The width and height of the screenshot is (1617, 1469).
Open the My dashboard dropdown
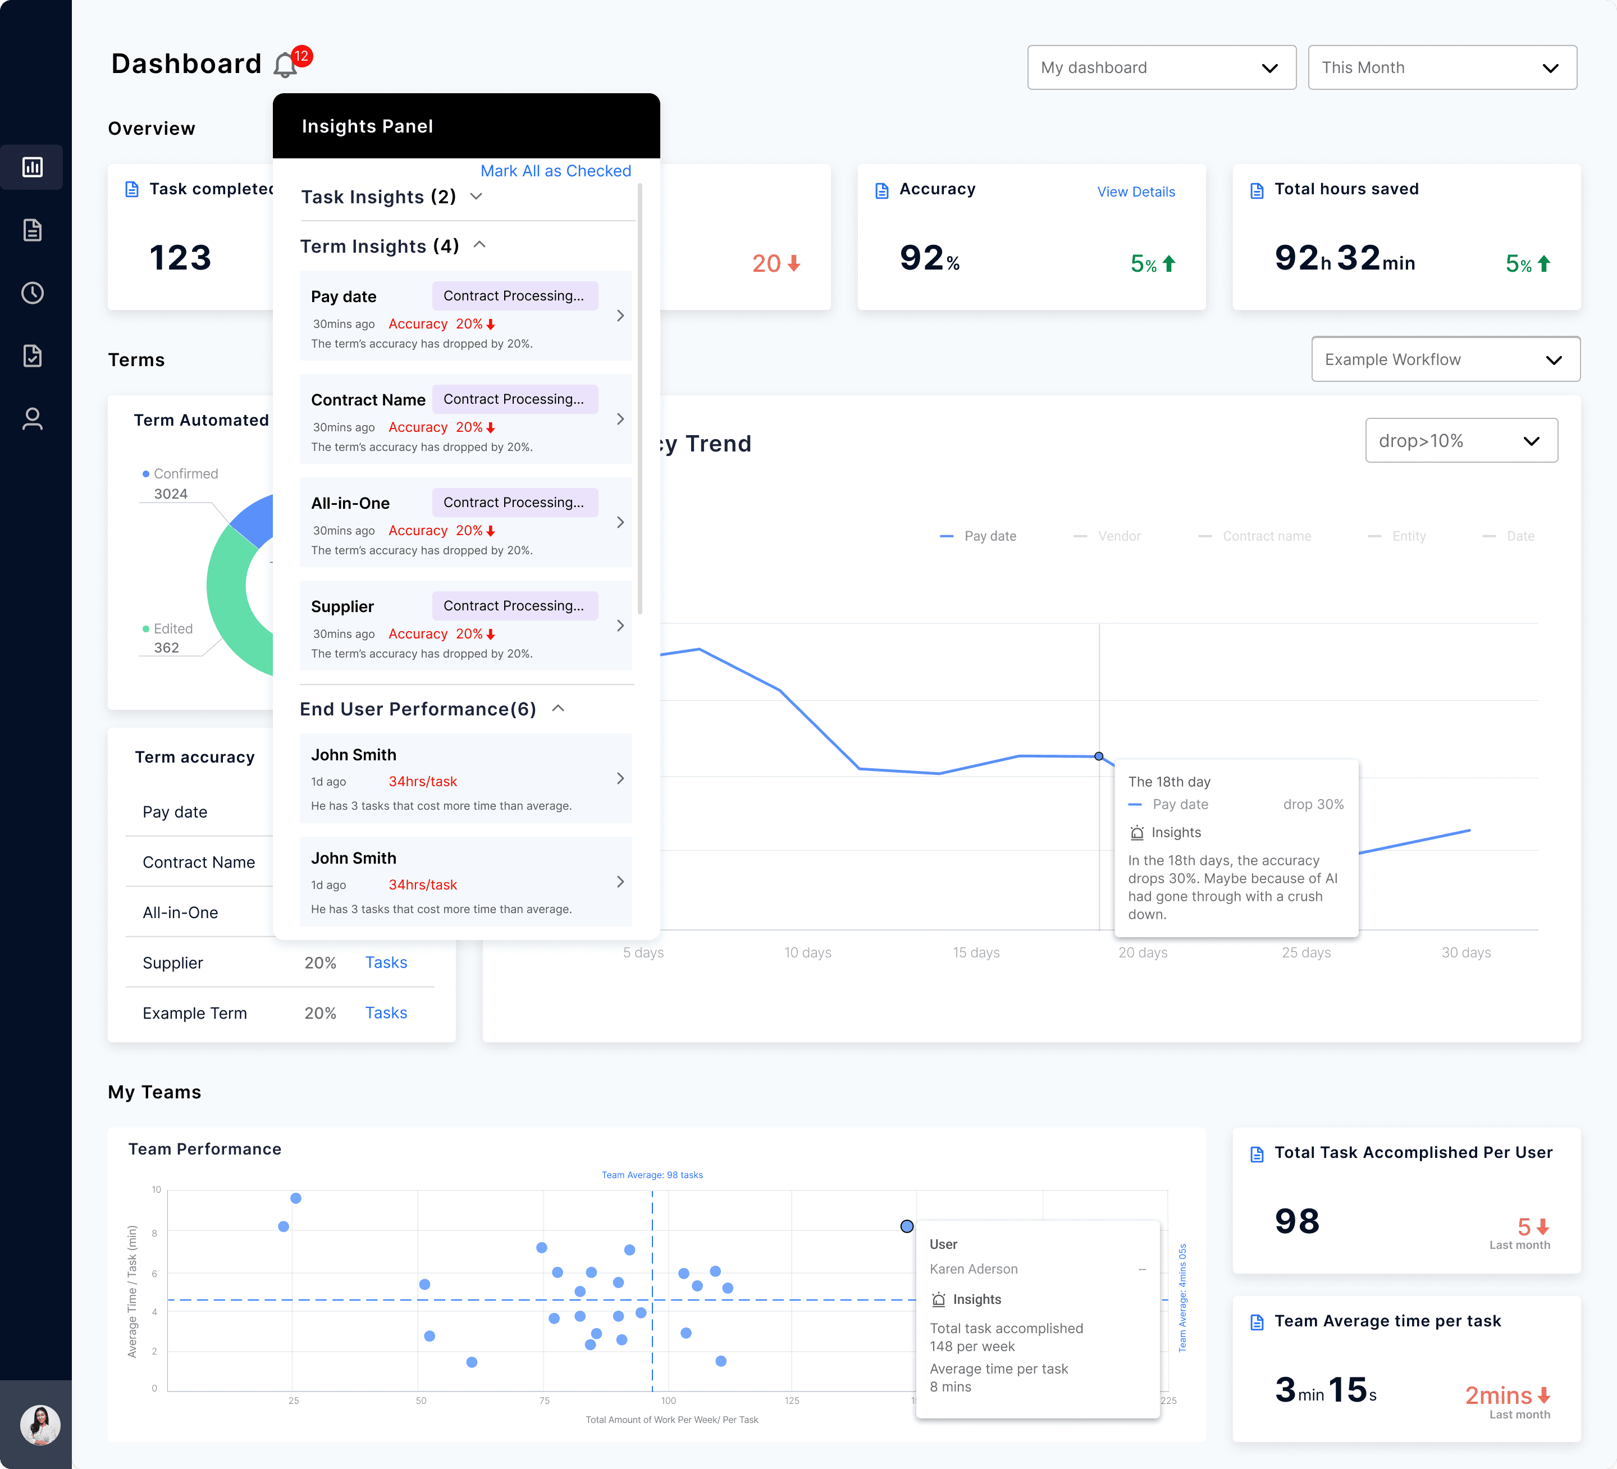click(x=1162, y=67)
